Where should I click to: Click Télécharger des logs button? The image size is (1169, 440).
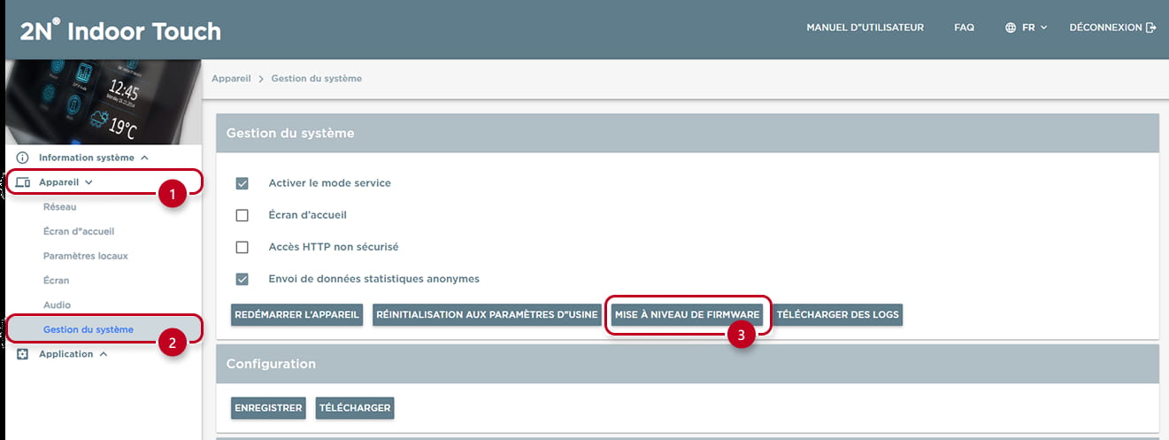(x=837, y=315)
